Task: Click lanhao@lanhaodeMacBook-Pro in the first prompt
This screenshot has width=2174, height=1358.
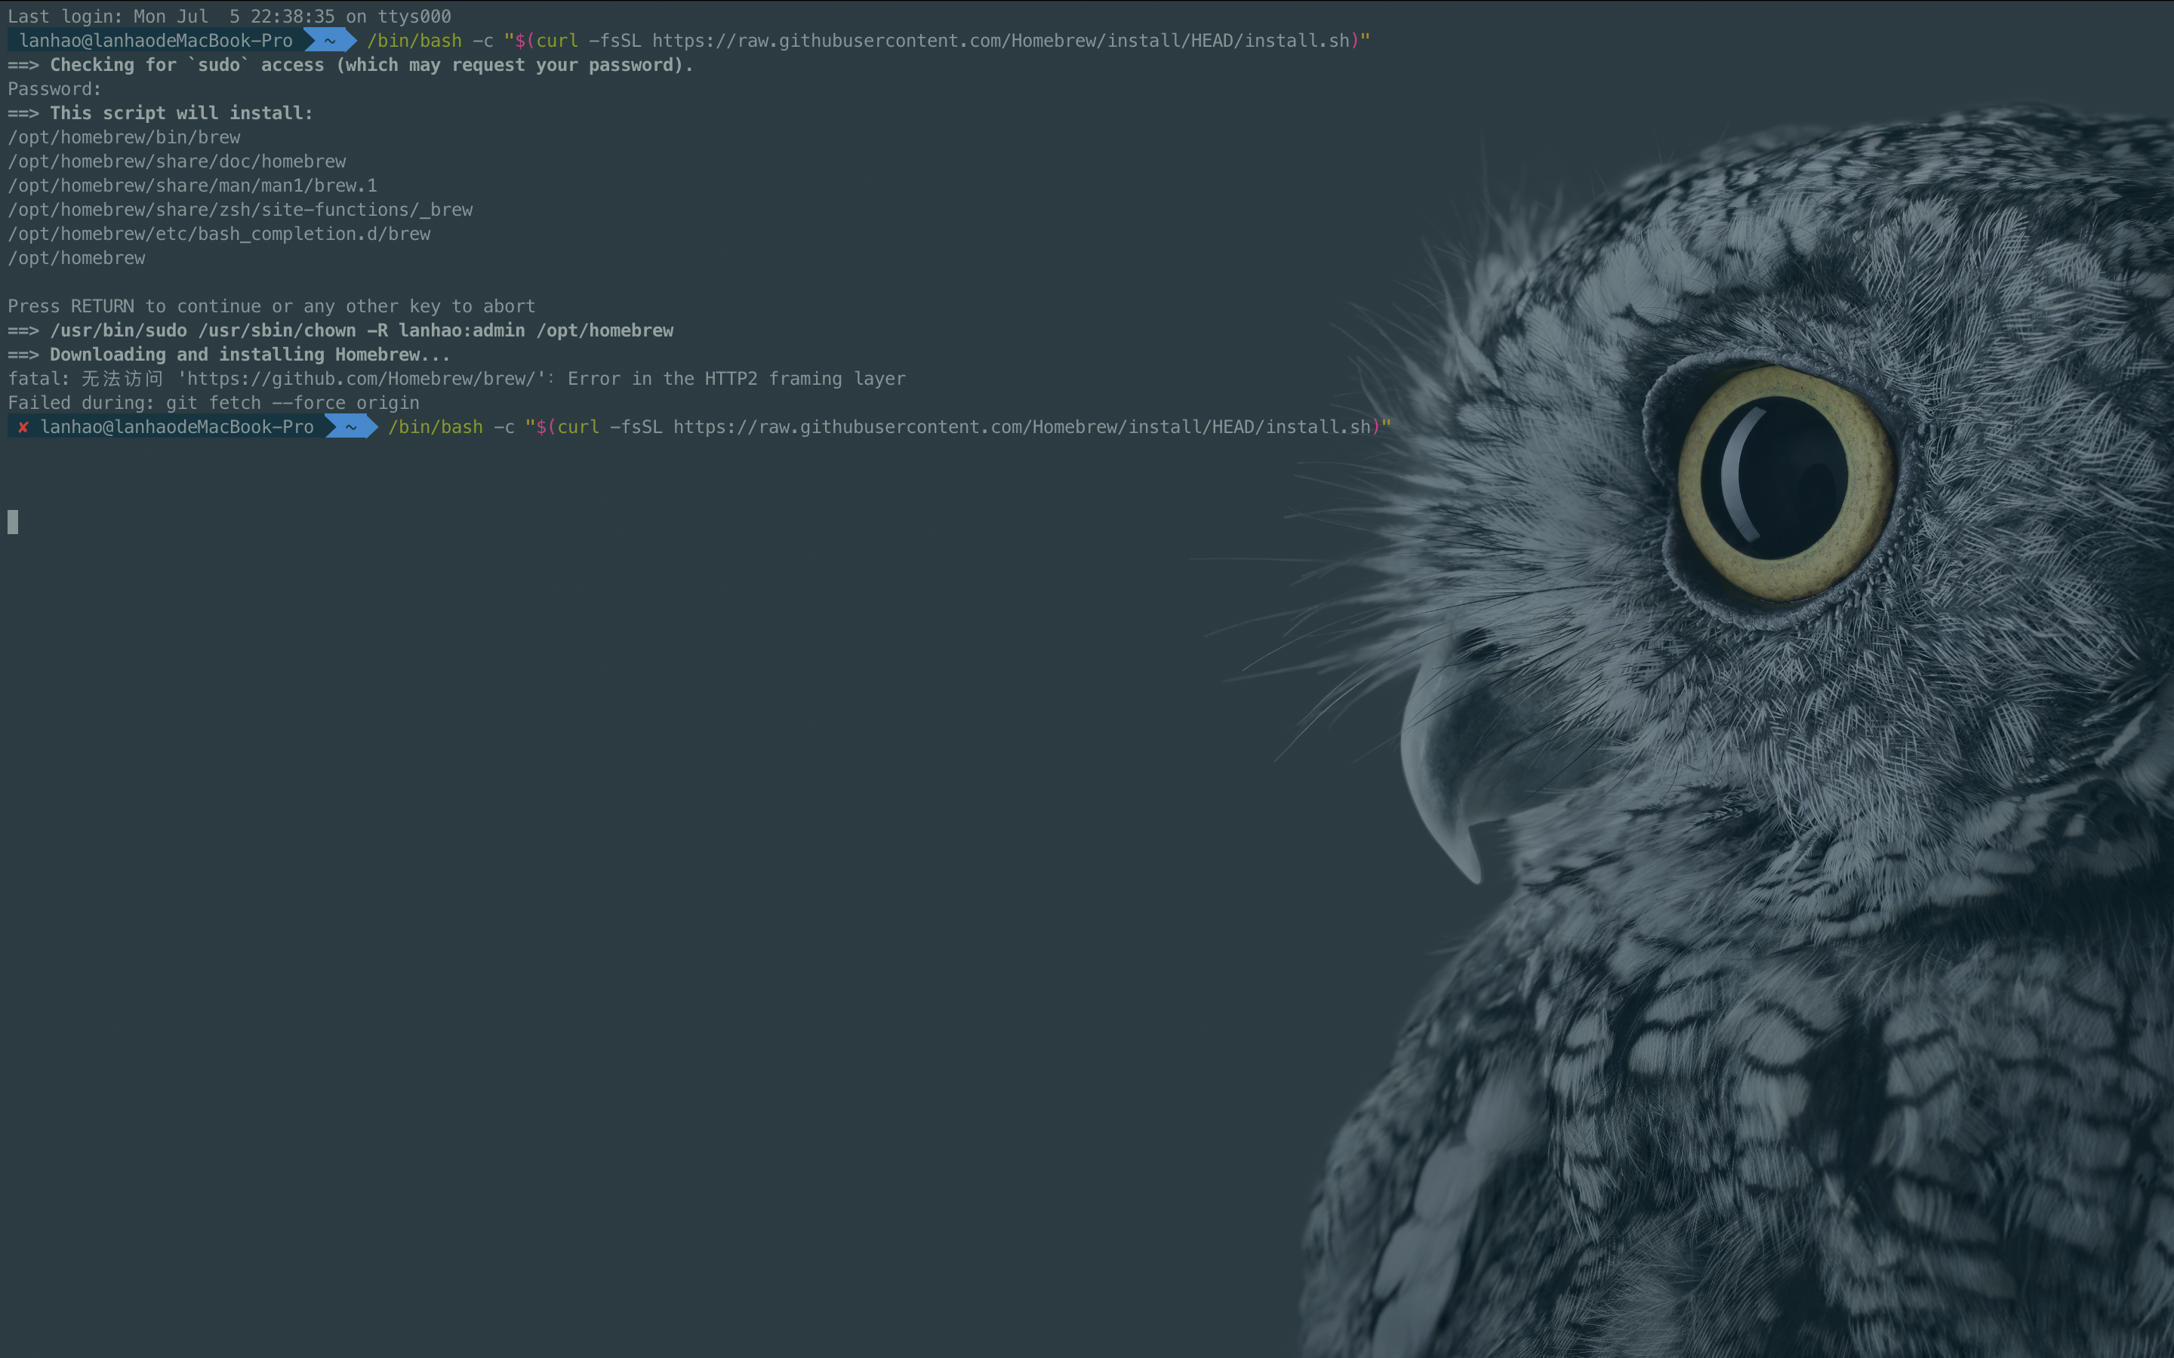Action: pyautogui.click(x=156, y=41)
